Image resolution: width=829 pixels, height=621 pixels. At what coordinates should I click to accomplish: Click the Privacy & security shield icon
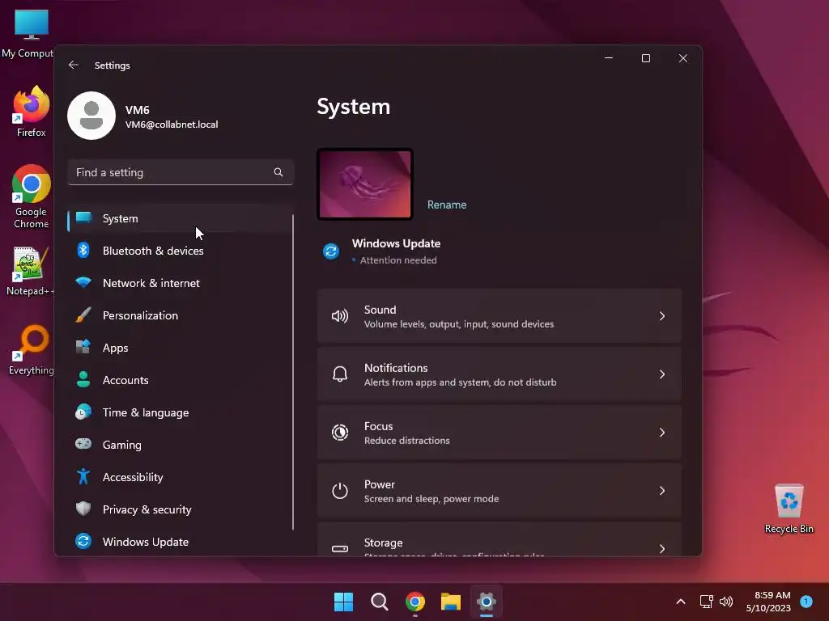point(83,509)
